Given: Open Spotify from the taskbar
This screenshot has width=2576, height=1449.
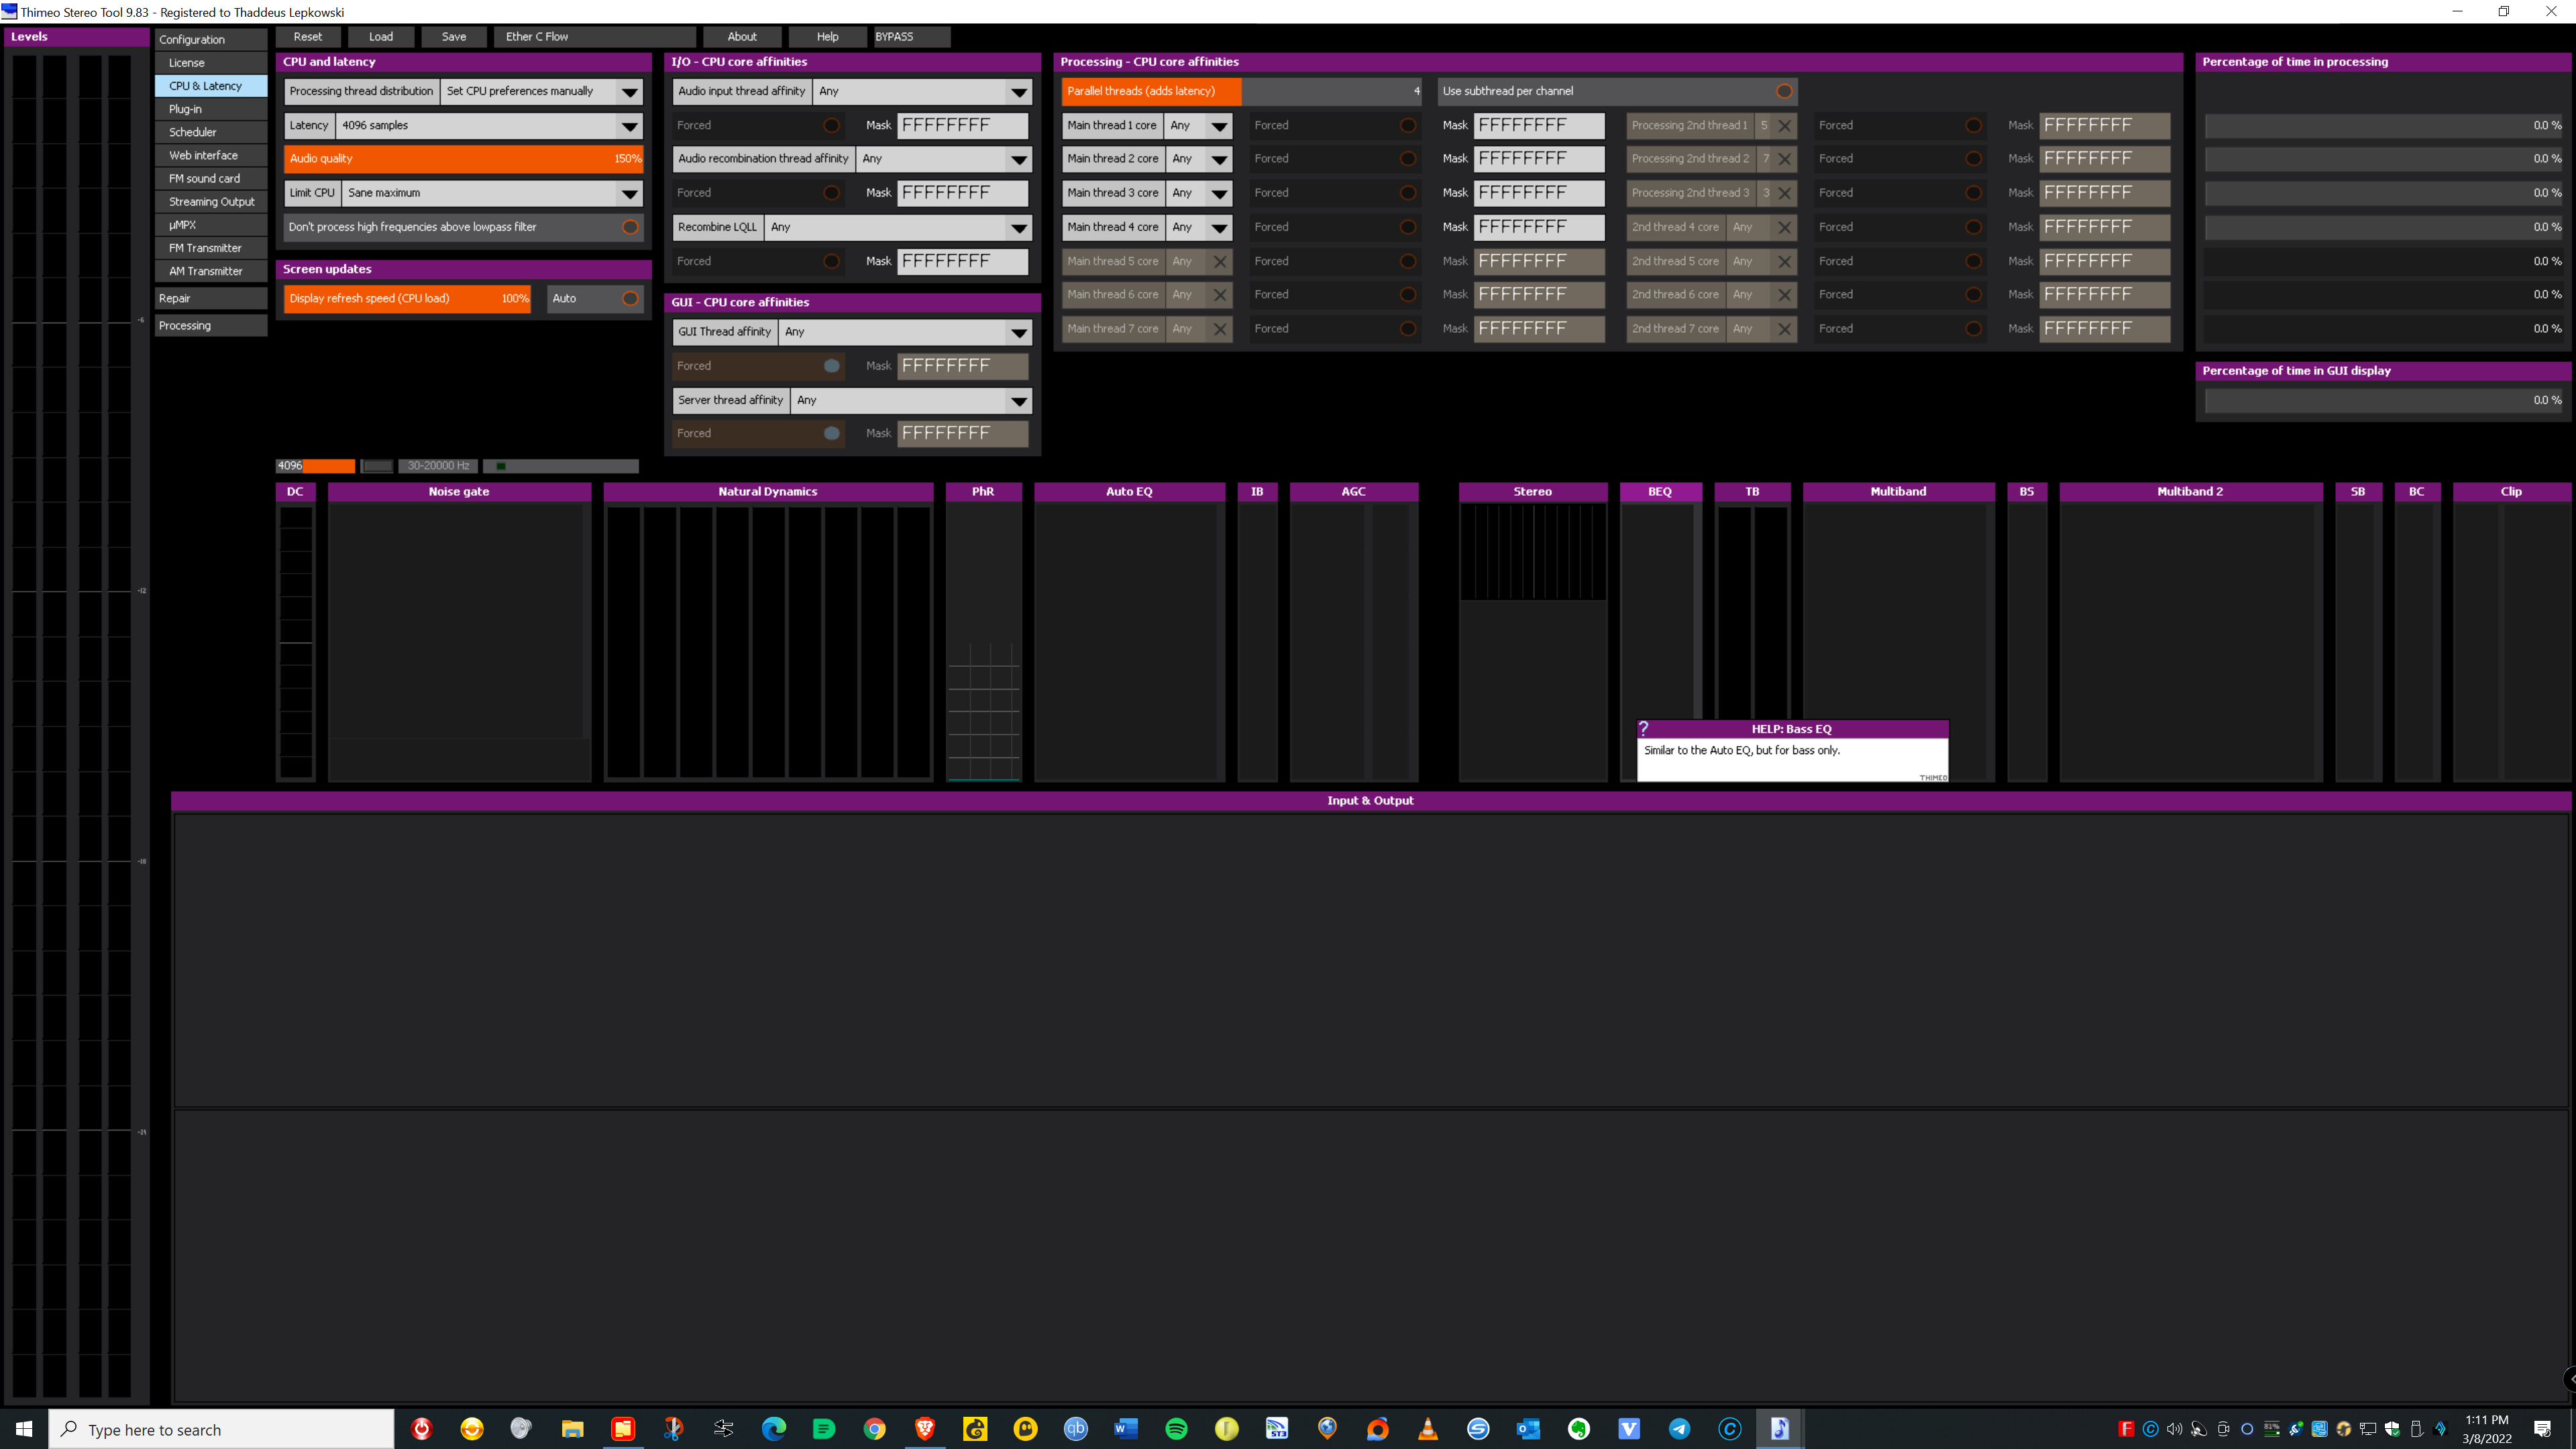Looking at the screenshot, I should point(1176,1428).
